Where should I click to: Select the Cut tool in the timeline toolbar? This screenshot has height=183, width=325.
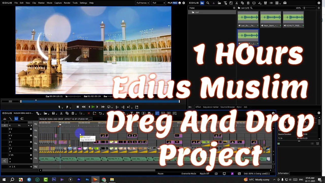coord(61,113)
